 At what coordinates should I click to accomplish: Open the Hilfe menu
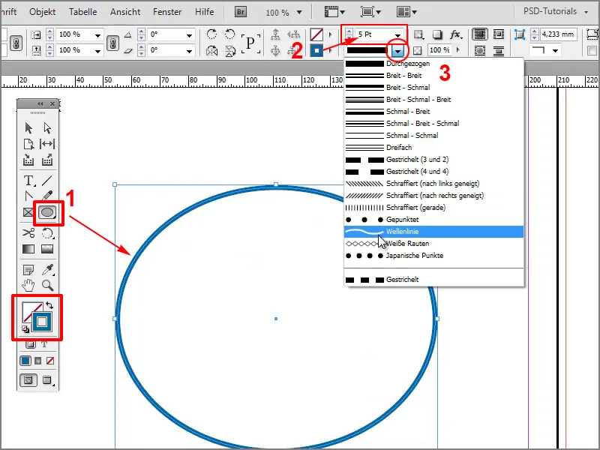[x=204, y=12]
